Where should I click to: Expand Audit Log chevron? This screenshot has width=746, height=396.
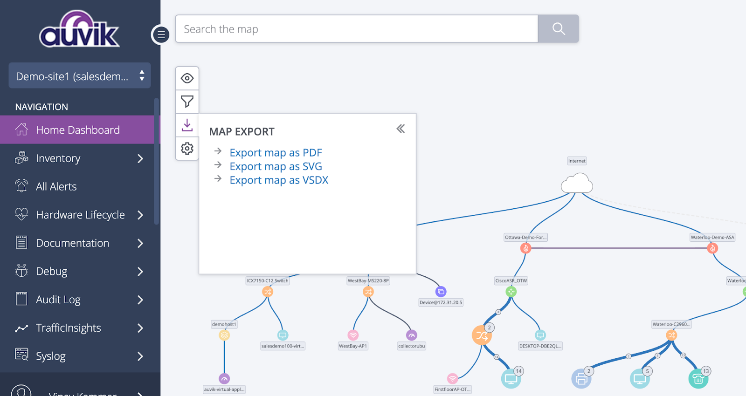140,300
